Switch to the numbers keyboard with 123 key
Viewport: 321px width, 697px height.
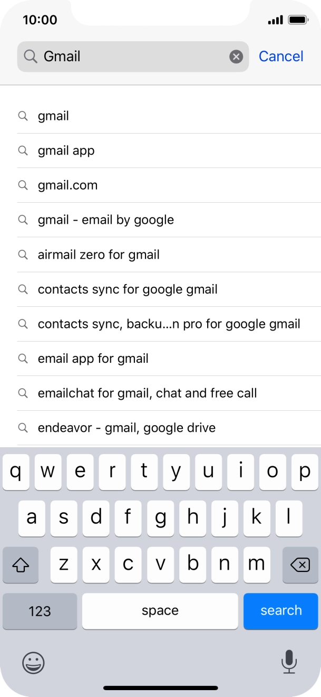[40, 611]
